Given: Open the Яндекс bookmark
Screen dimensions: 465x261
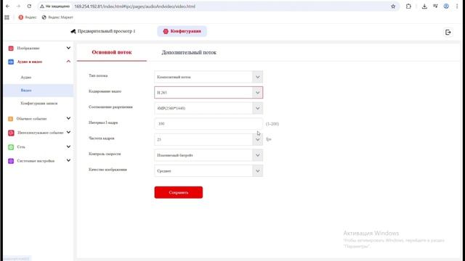Looking at the screenshot, I should 28,17.
